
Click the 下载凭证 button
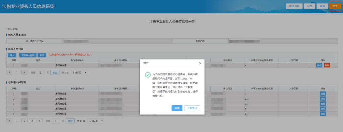coord(192,108)
